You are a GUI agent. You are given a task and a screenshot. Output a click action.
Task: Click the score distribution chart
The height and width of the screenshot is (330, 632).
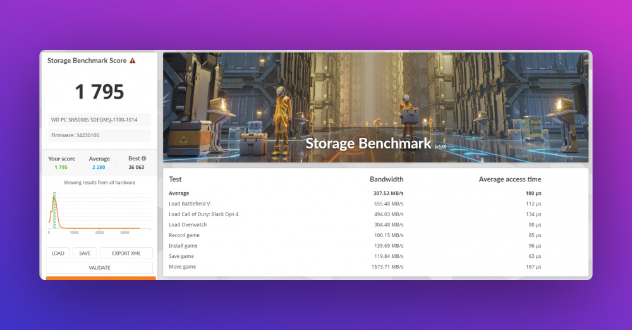click(x=99, y=212)
